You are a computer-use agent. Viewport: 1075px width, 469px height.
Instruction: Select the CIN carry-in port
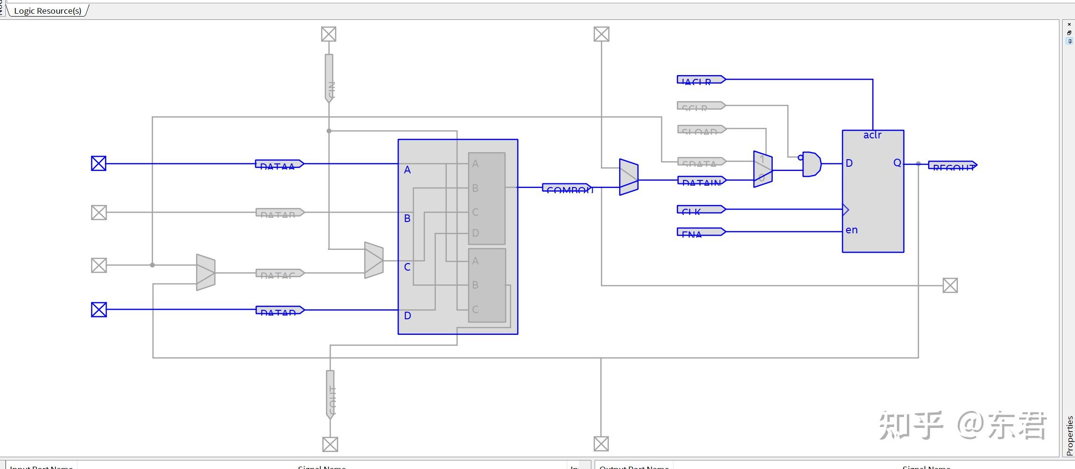coord(329,78)
